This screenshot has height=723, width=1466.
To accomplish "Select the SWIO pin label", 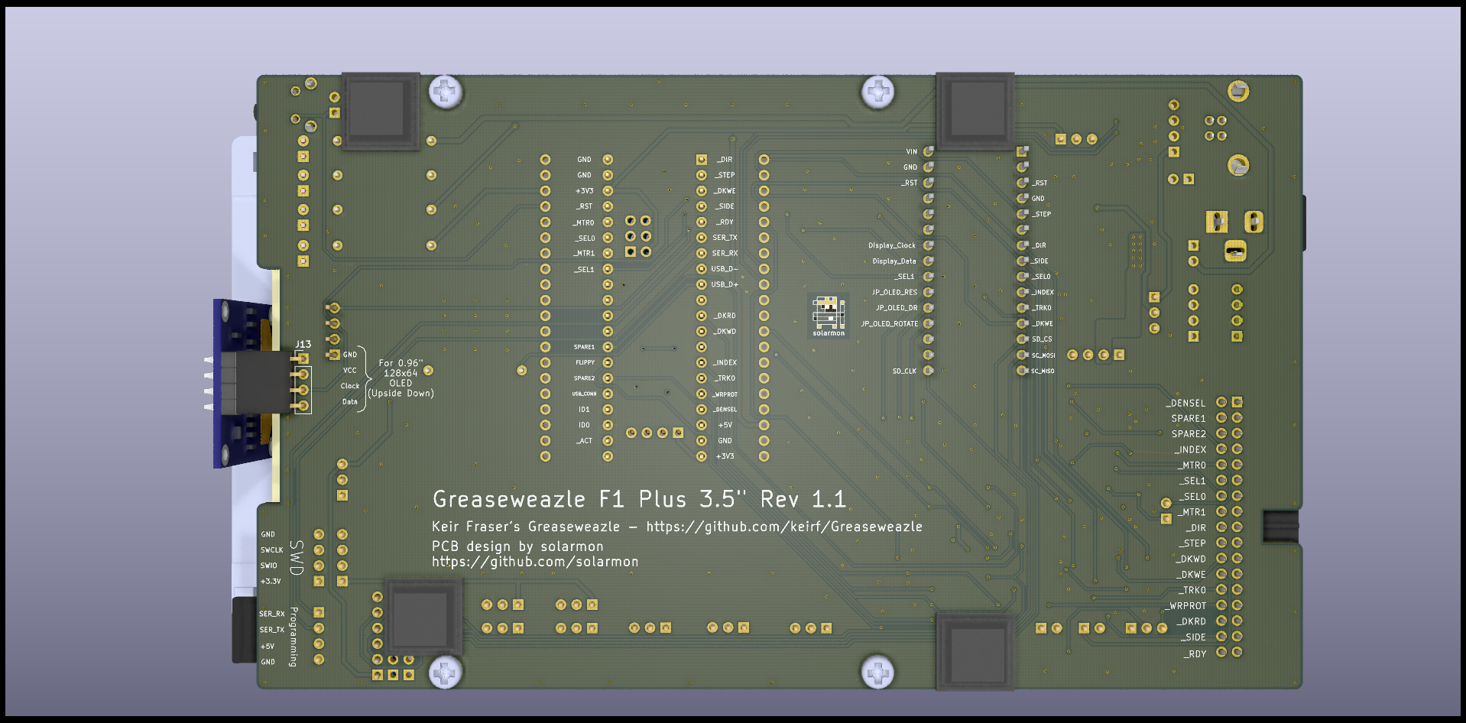I will [268, 566].
